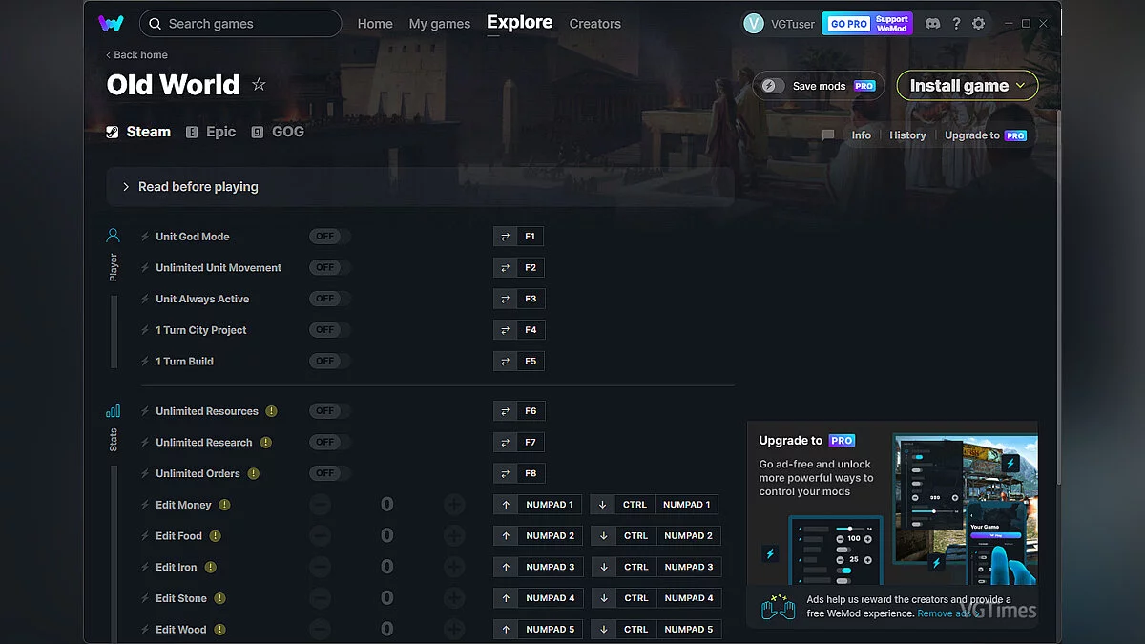Select the Steam platform icon

[x=114, y=132]
